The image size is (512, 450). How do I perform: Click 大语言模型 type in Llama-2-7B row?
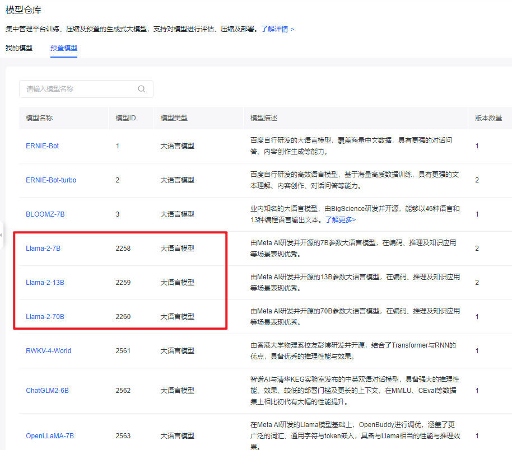click(178, 249)
